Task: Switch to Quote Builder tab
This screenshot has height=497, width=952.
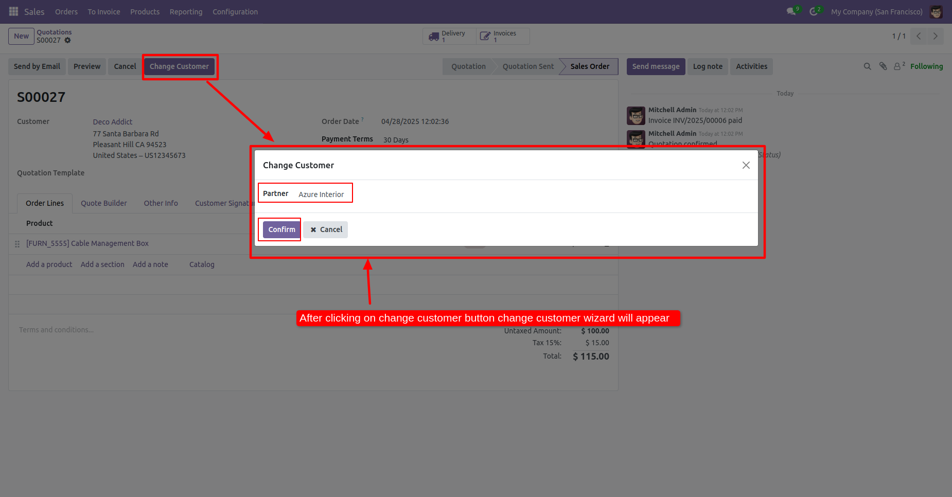Action: pyautogui.click(x=103, y=203)
